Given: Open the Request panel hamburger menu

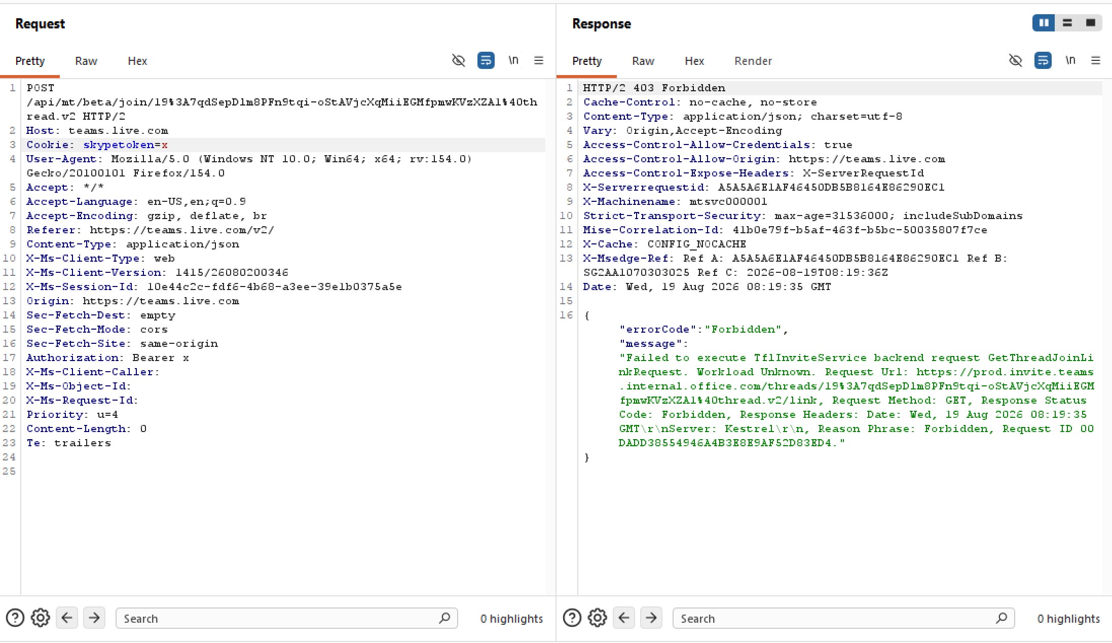Looking at the screenshot, I should [538, 61].
